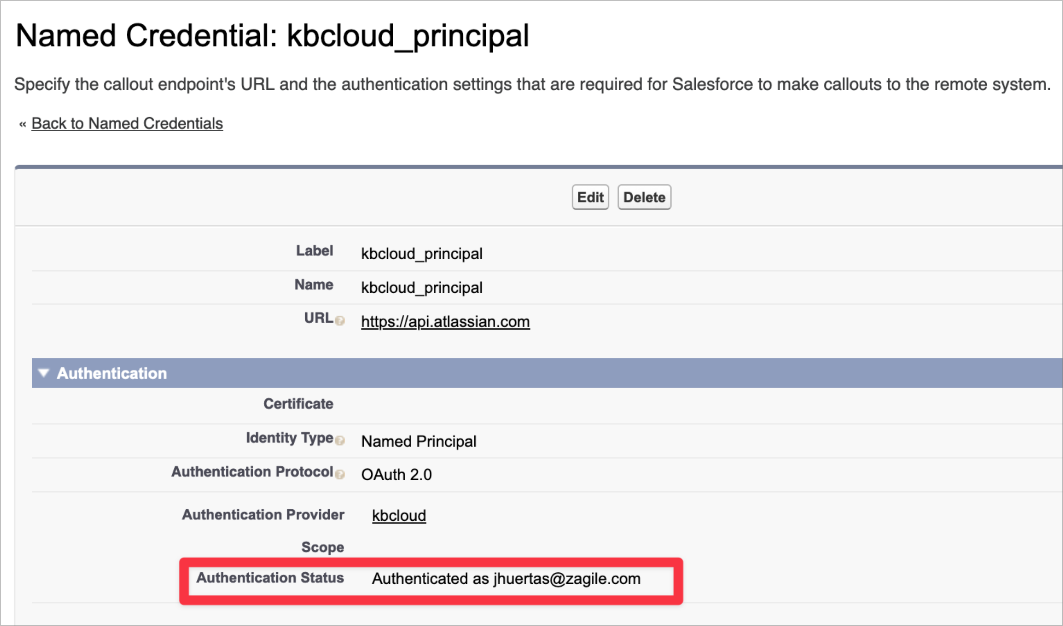Screen dimensions: 1063x626
Task: Click the OAuth 2.0 protocol value
Action: (396, 475)
